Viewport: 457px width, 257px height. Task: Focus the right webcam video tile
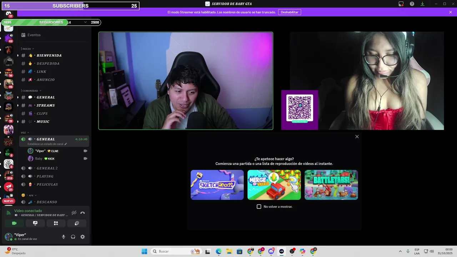[362, 81]
